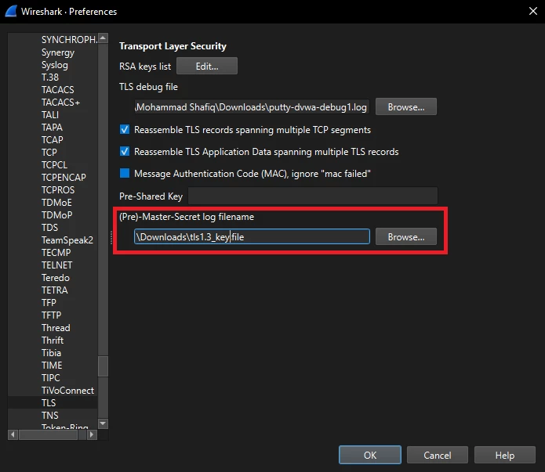Select TCAP protocol preferences
The width and height of the screenshot is (545, 472).
click(x=52, y=140)
